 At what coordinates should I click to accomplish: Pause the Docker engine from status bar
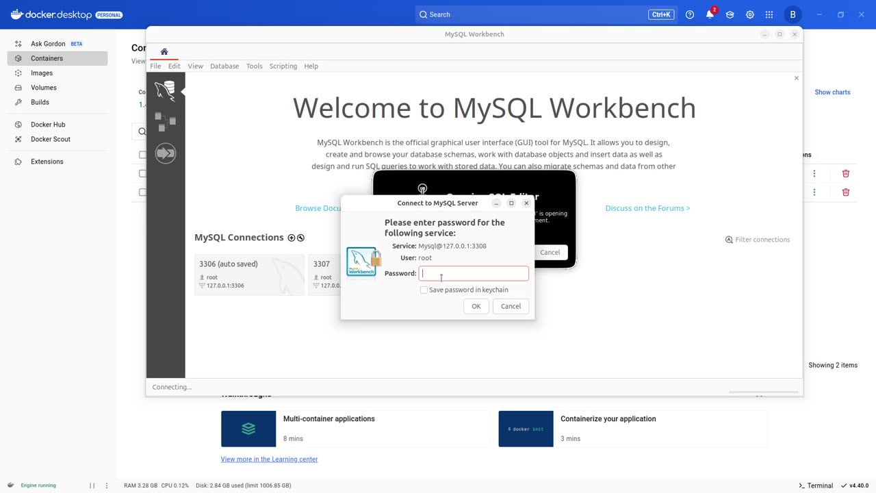92,485
